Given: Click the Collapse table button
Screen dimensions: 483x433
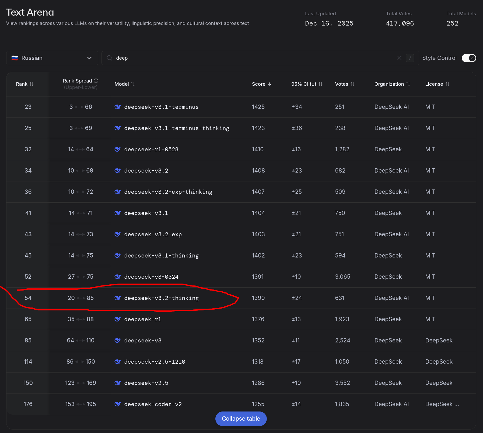Looking at the screenshot, I should coord(241,419).
